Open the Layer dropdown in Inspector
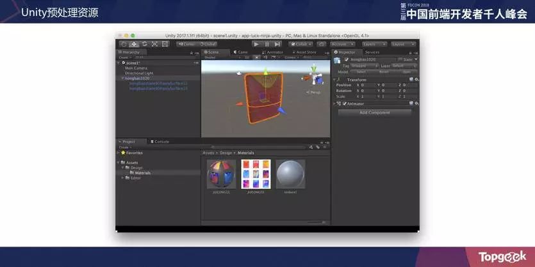 404,66
